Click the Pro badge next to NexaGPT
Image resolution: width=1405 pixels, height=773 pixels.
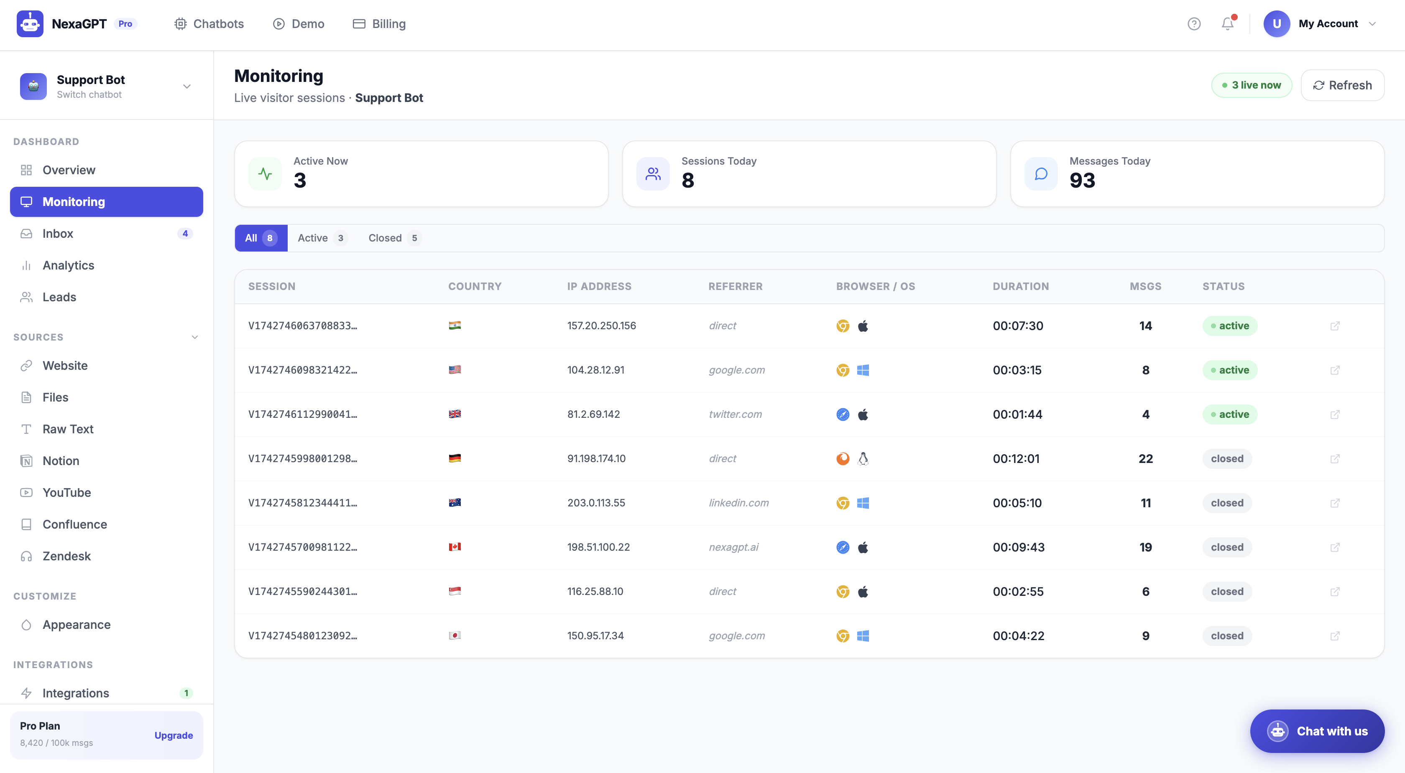pos(125,24)
